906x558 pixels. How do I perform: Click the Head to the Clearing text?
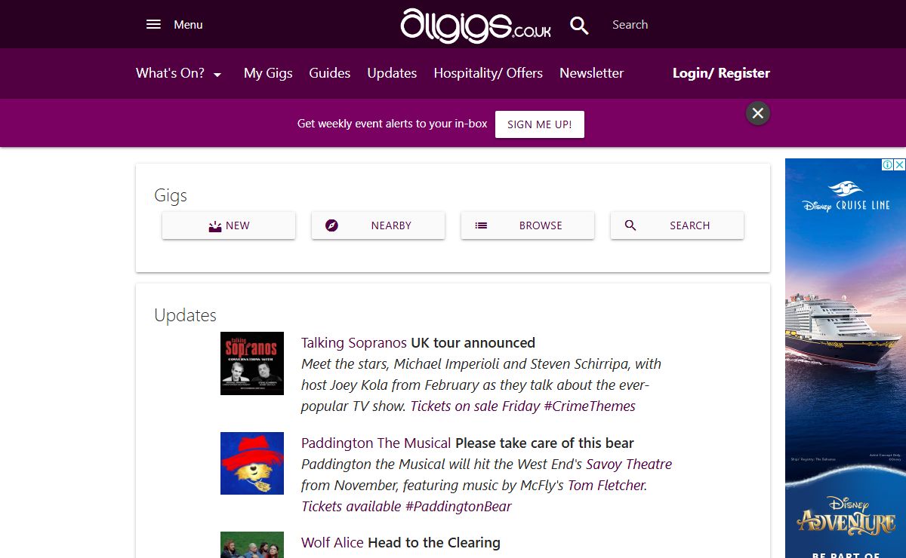(434, 543)
